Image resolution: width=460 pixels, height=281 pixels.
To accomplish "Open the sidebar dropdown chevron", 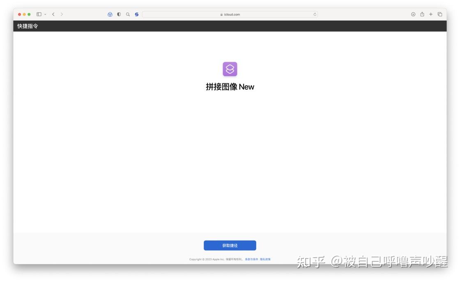I will pyautogui.click(x=45, y=14).
